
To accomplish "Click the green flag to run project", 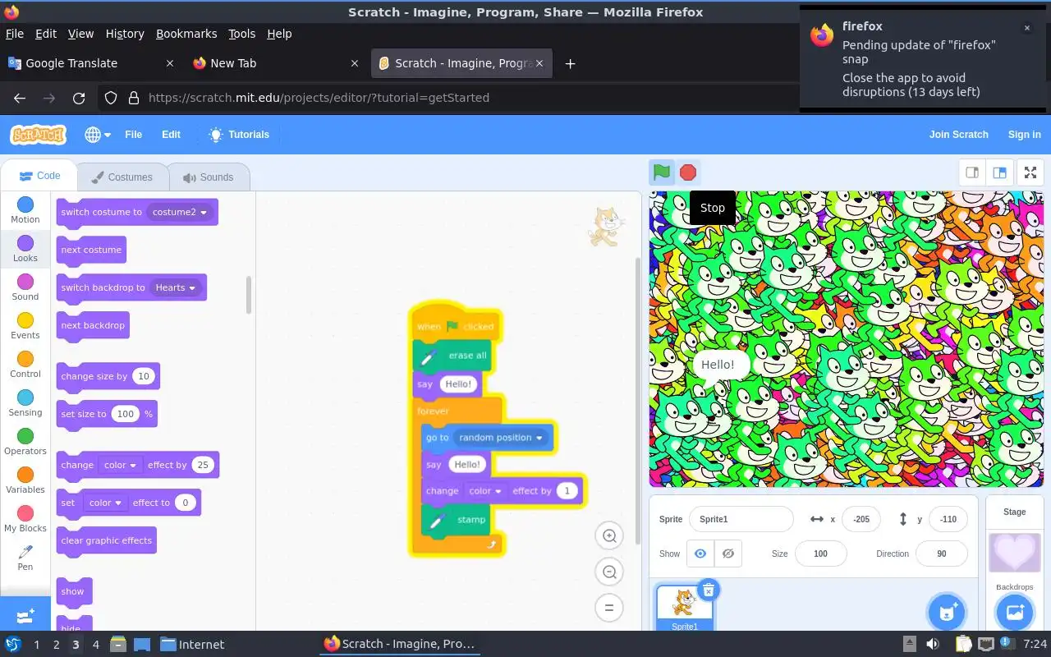I will 662,172.
